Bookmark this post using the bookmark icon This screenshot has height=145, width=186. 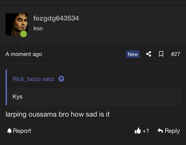click(161, 54)
